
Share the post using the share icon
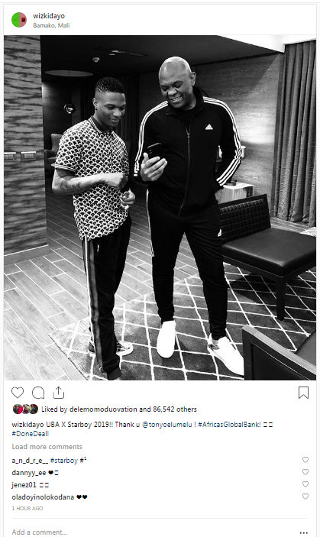click(x=59, y=393)
